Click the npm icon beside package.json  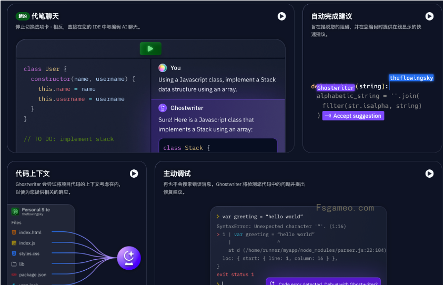[14, 274]
